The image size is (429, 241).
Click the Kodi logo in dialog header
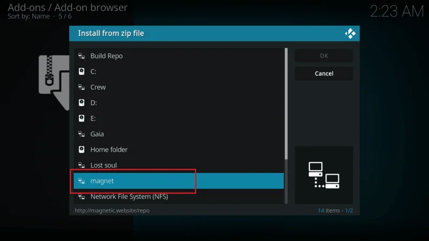pos(350,33)
